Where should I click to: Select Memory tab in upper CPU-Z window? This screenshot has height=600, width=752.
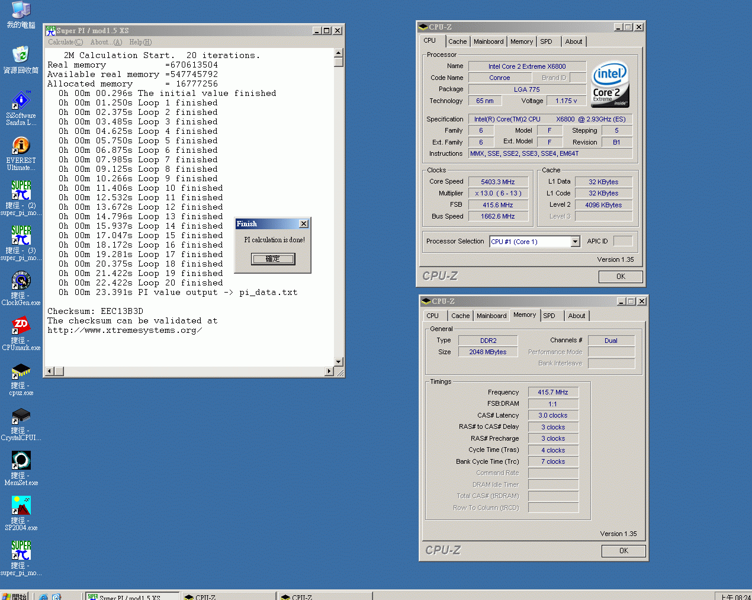click(522, 41)
